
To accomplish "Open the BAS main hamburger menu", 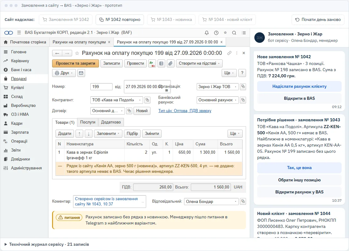I will tap(19, 33).
